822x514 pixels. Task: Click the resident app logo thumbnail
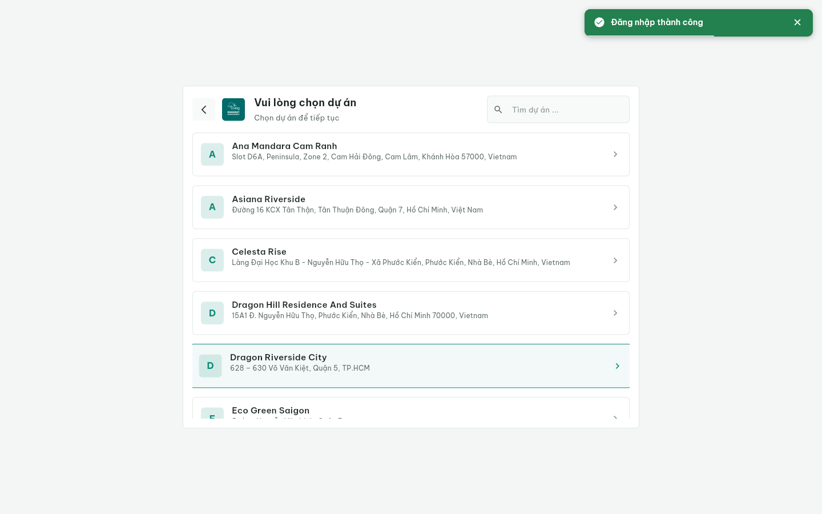pos(233,110)
